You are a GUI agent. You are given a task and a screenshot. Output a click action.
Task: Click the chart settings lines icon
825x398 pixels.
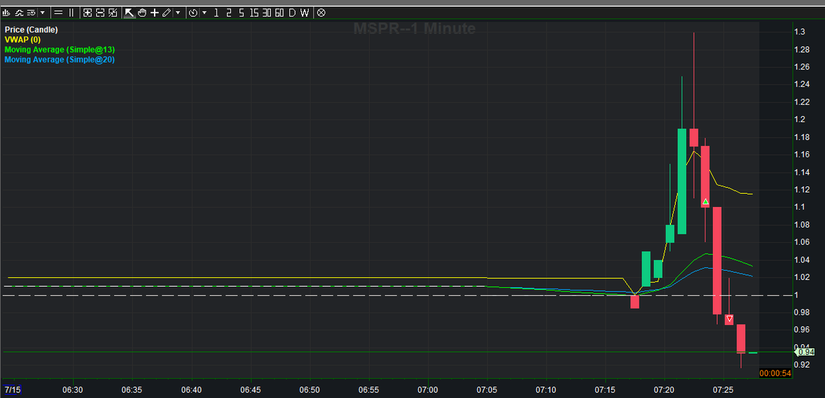32,12
